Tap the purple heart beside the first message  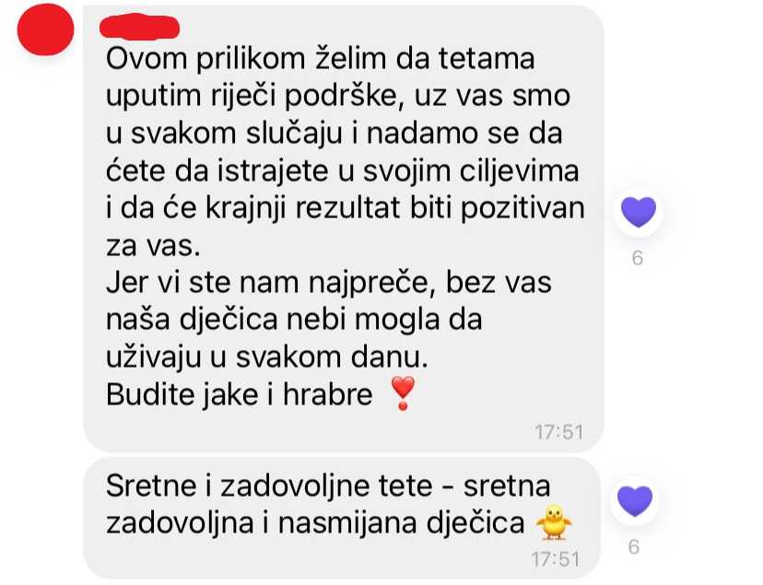pos(639,212)
